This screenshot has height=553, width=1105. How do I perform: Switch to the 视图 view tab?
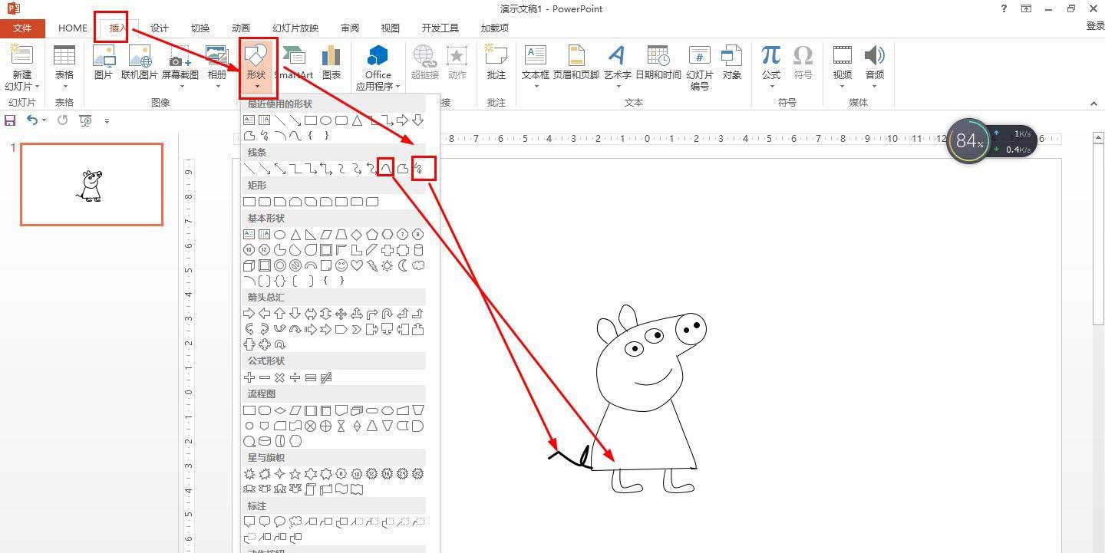[391, 28]
